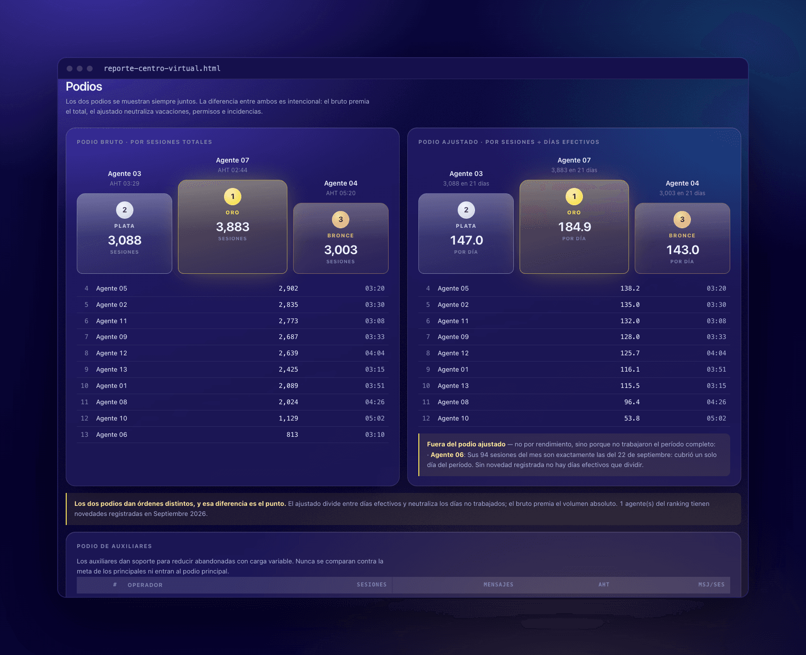
Task: Click bronze rank 3 medal in Podio Bruto
Action: [341, 220]
